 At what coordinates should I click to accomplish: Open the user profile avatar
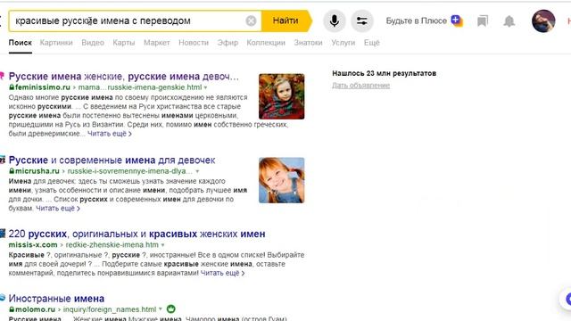pyautogui.click(x=543, y=21)
